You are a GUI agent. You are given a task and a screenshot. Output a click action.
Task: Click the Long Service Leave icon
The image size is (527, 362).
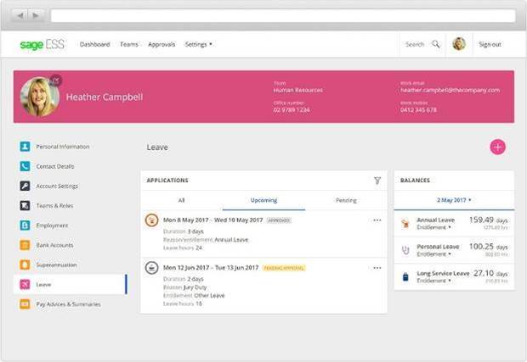405,277
